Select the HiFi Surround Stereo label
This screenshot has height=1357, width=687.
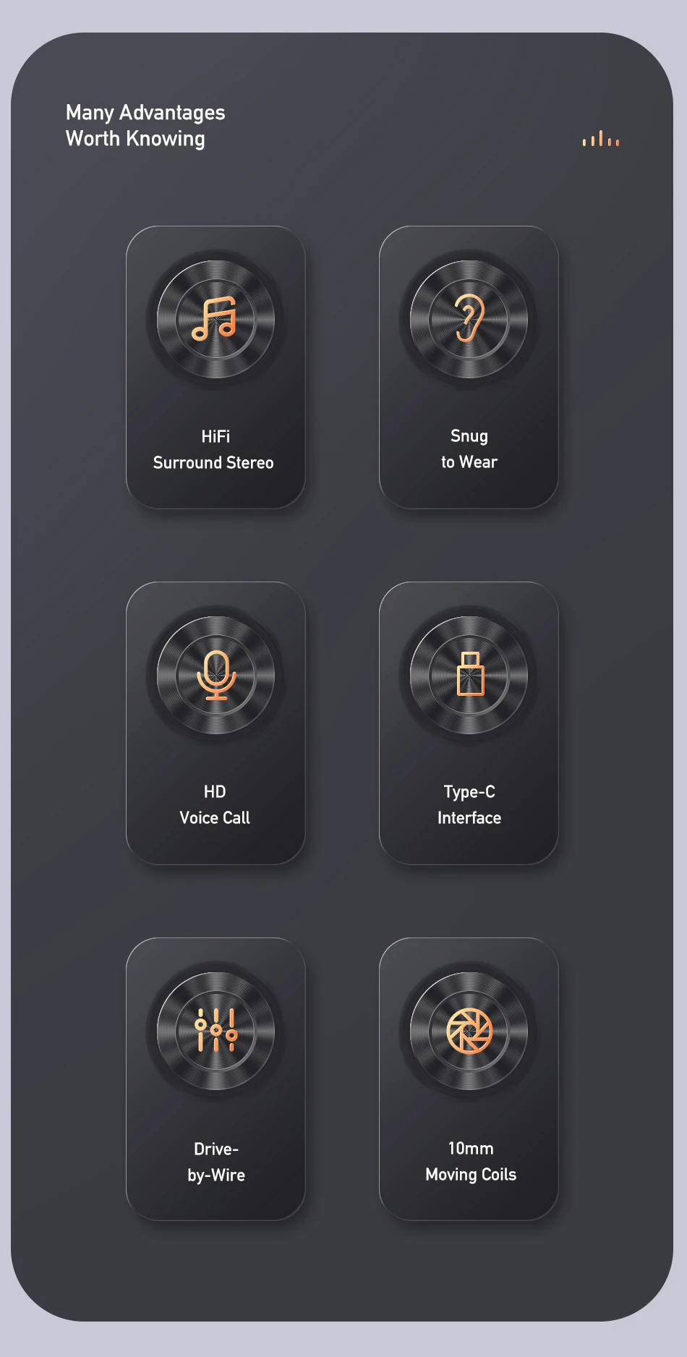pyautogui.click(x=214, y=449)
